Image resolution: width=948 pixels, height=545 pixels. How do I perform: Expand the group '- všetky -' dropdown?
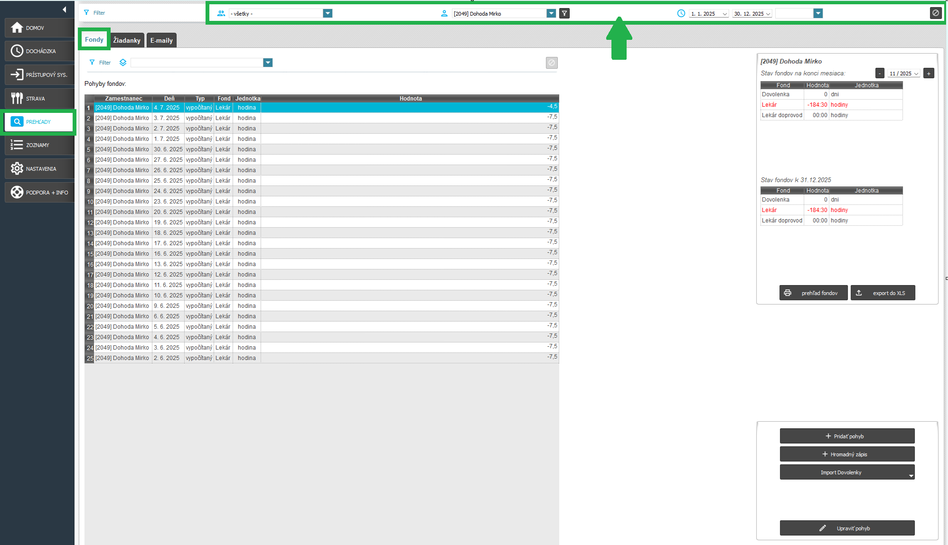(328, 14)
